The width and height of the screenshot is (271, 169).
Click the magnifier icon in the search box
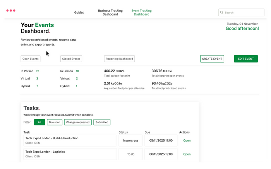222,12
